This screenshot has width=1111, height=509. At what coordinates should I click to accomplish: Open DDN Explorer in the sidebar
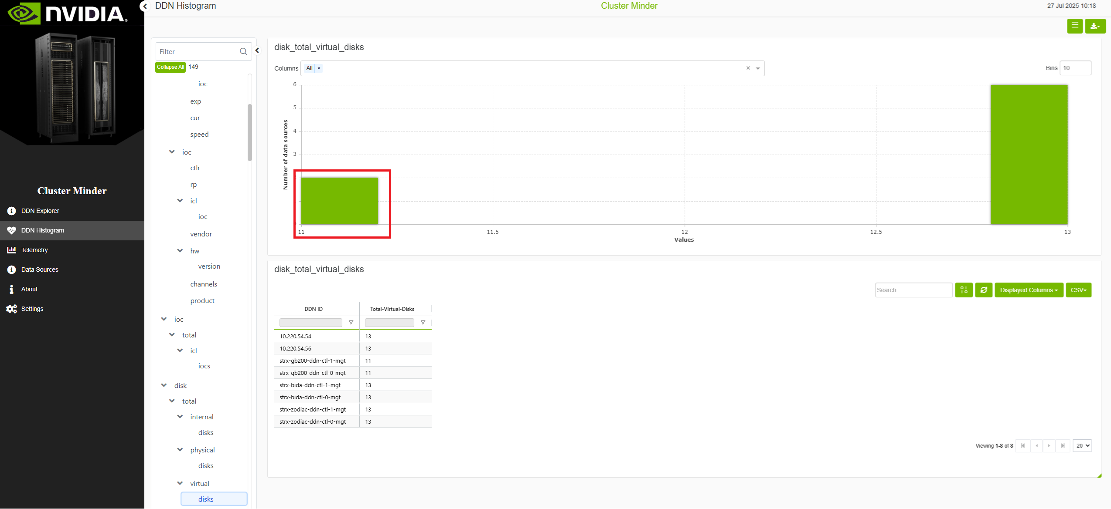point(72,211)
